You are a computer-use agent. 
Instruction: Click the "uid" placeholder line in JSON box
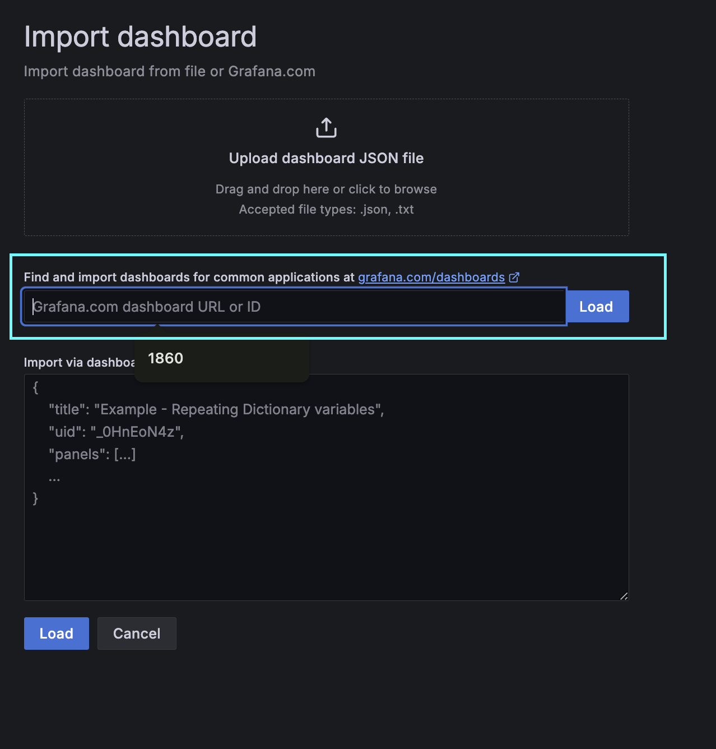pos(116,432)
